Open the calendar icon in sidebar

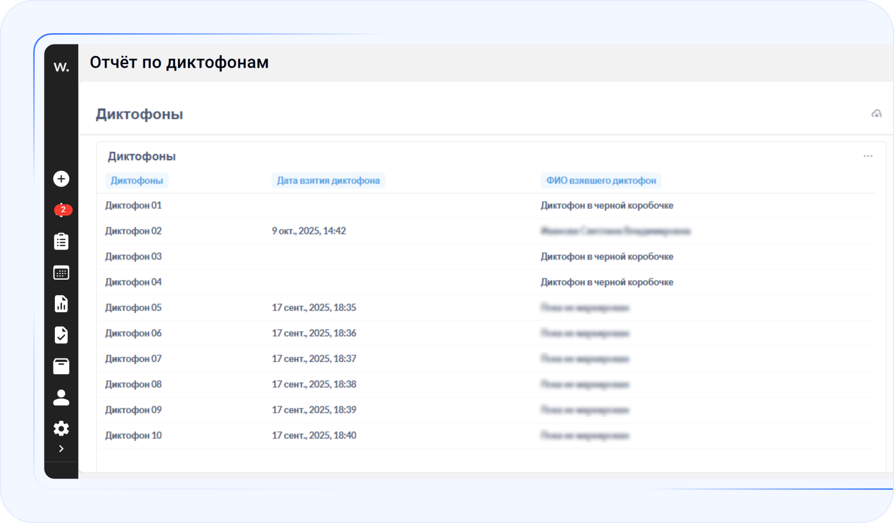pos(61,273)
